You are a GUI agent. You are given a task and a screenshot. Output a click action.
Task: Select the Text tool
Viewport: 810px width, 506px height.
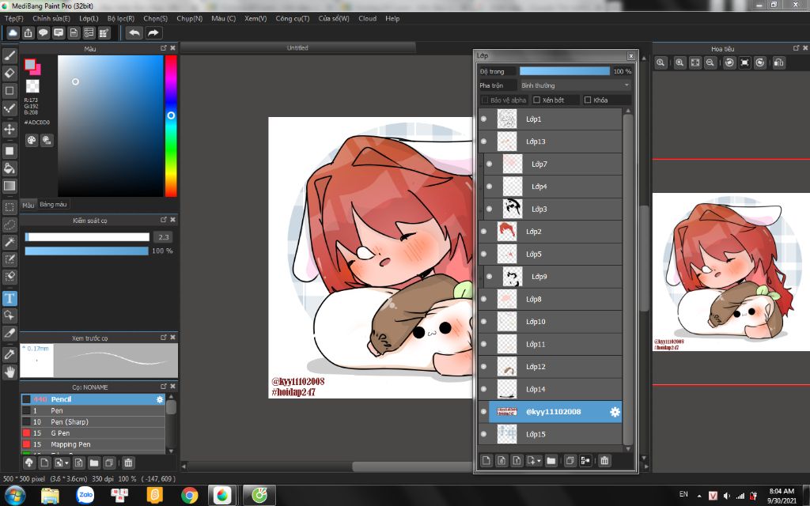click(9, 298)
